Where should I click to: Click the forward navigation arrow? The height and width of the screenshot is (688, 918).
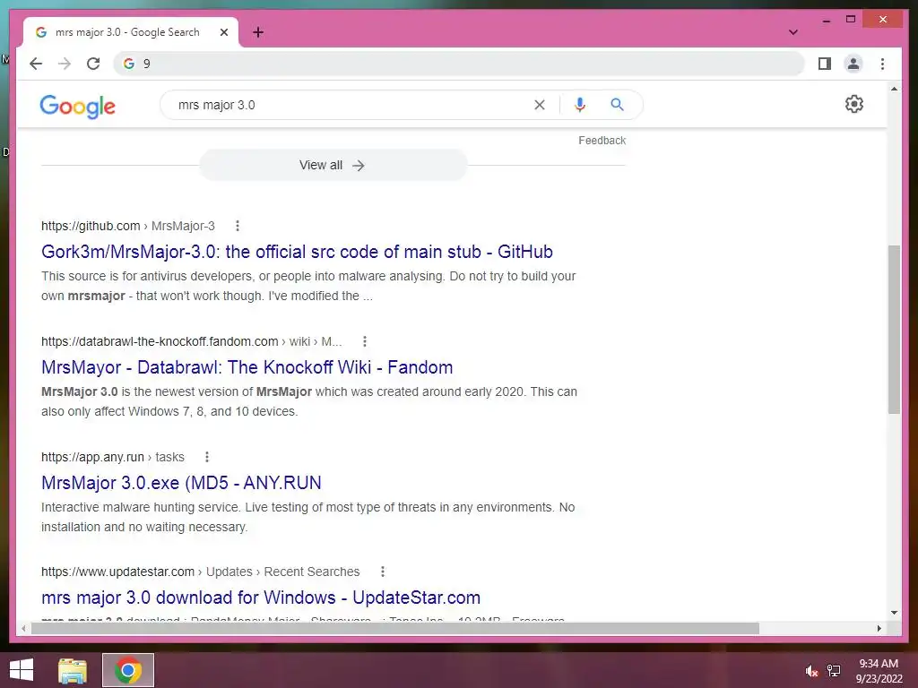[65, 64]
